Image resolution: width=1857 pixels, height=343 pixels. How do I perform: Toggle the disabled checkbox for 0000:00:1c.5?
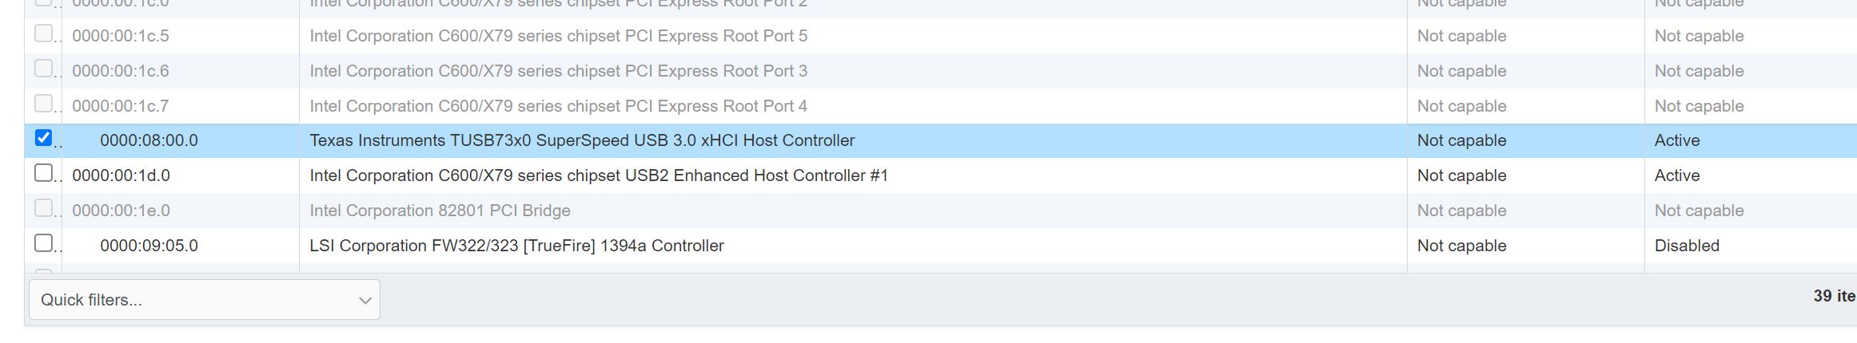point(43,34)
